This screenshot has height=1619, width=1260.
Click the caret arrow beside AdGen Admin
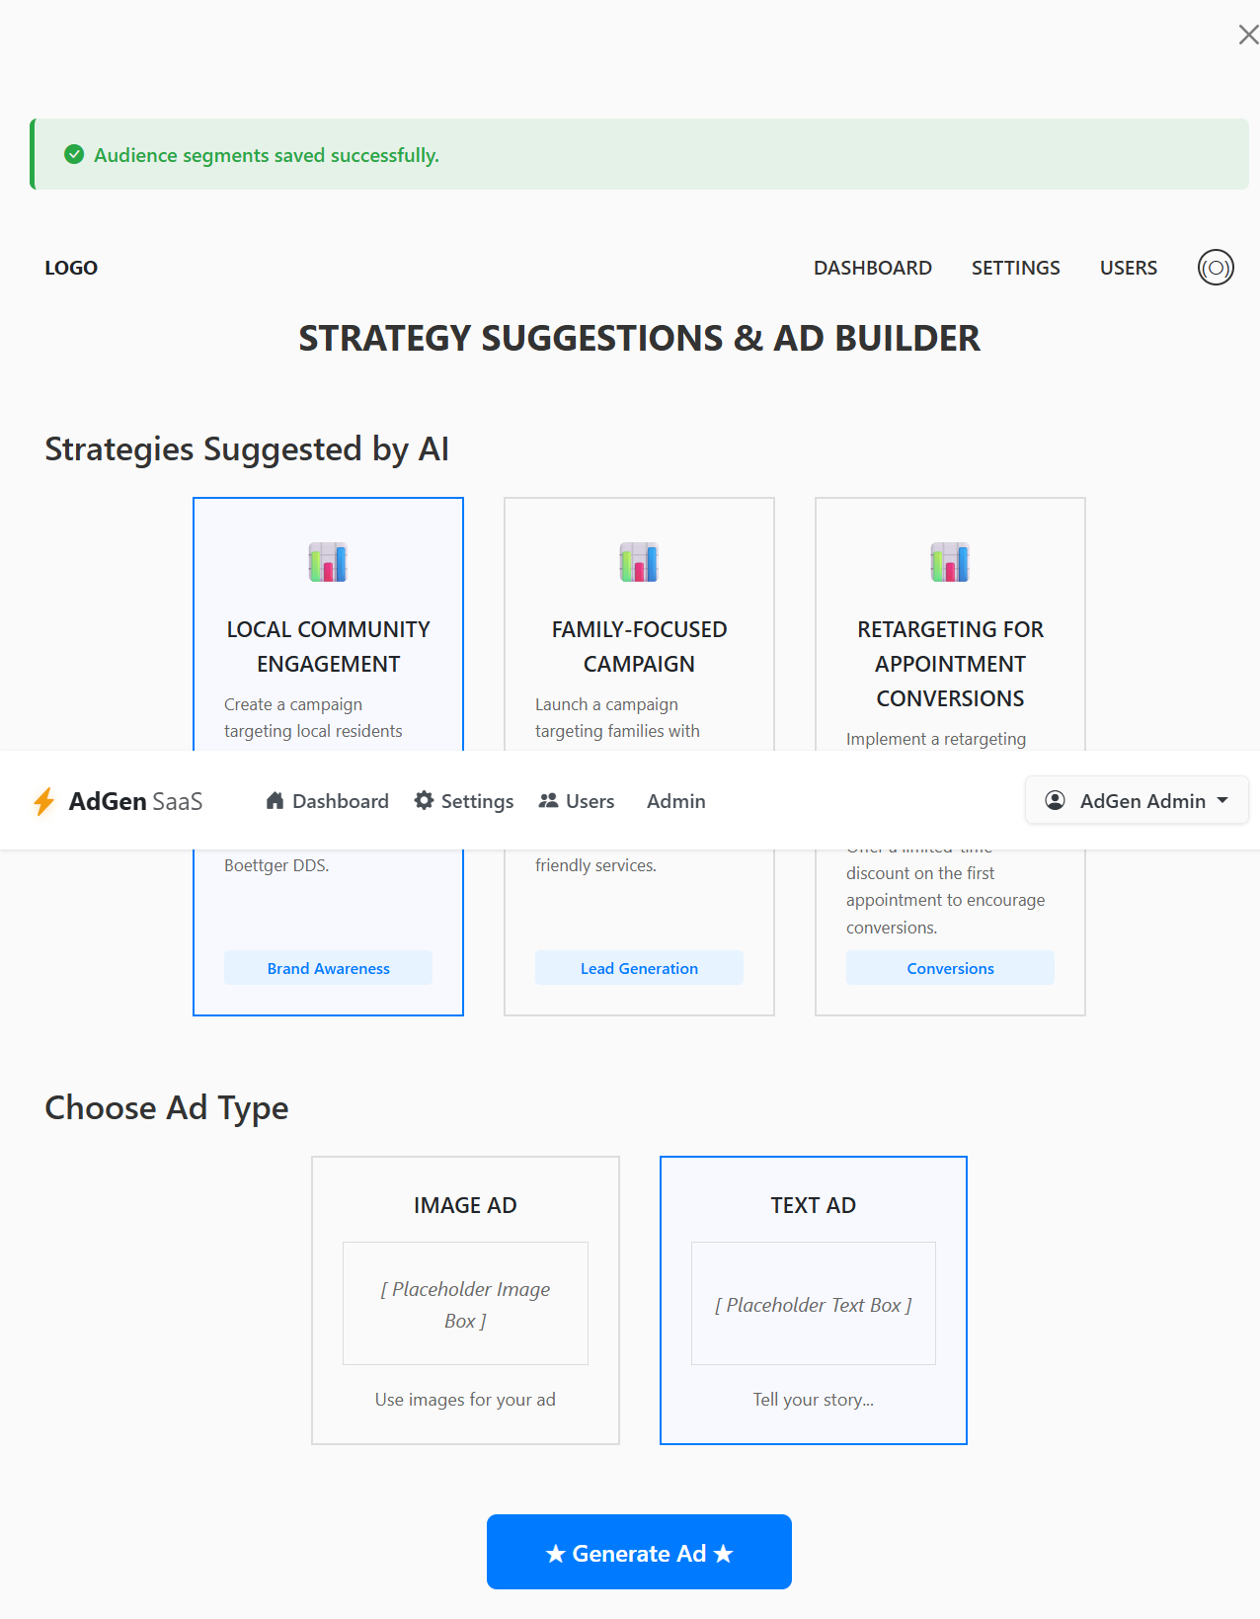pos(1222,800)
